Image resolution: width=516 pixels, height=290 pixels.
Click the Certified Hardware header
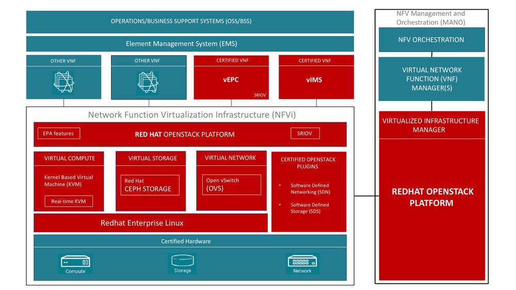point(190,241)
